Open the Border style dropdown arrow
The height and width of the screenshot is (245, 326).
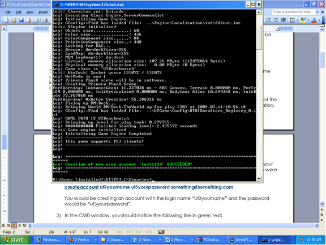[298, 20]
